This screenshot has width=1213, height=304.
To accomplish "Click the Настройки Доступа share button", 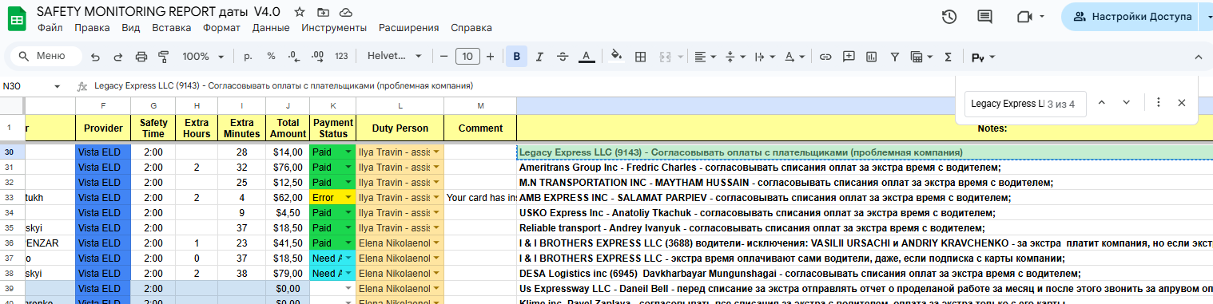I will tap(1133, 17).
